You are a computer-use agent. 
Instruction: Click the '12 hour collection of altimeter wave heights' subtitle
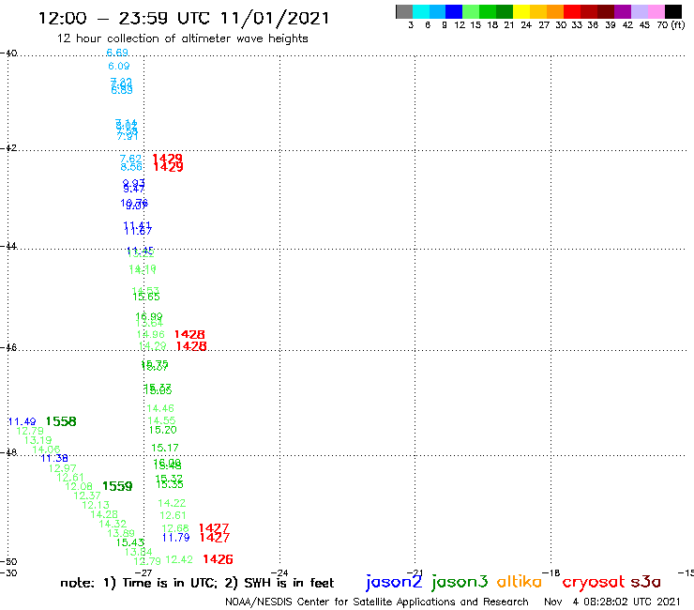(x=182, y=38)
